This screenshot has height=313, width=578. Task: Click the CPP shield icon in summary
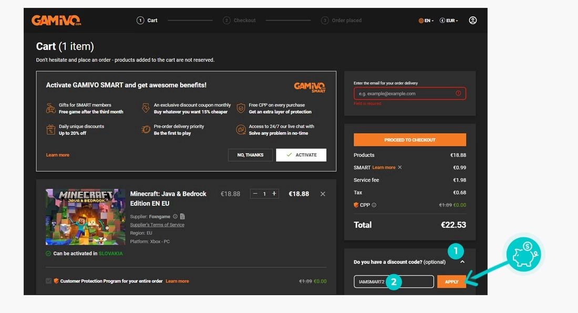tap(356, 205)
